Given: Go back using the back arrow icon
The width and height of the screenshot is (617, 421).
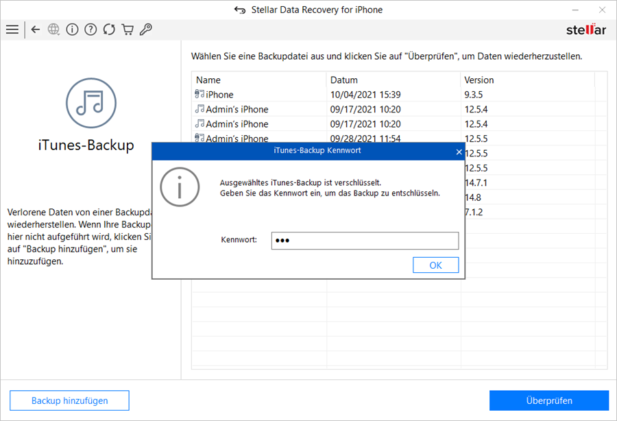Looking at the screenshot, I should tap(36, 29).
